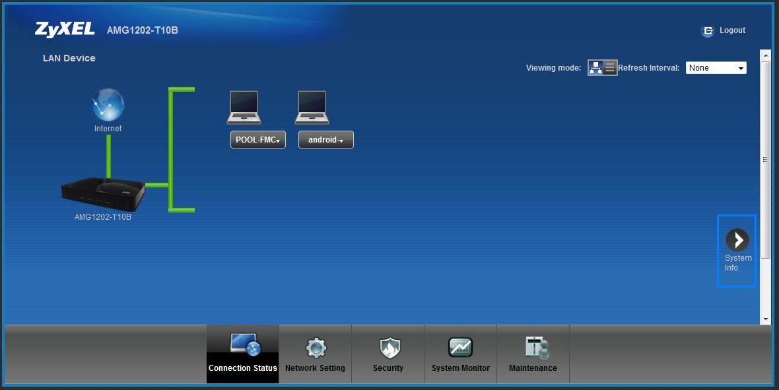Expand the POOL-FMC device menu

[258, 140]
